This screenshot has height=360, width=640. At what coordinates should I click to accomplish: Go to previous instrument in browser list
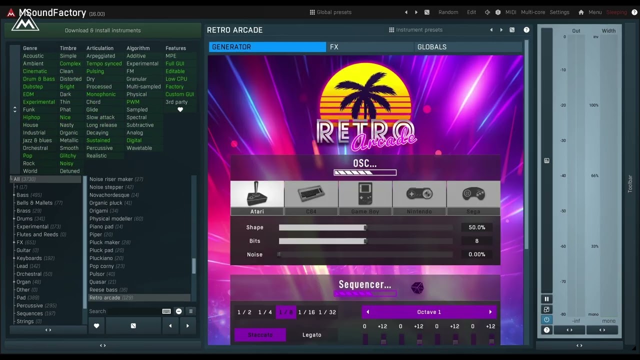170,326
